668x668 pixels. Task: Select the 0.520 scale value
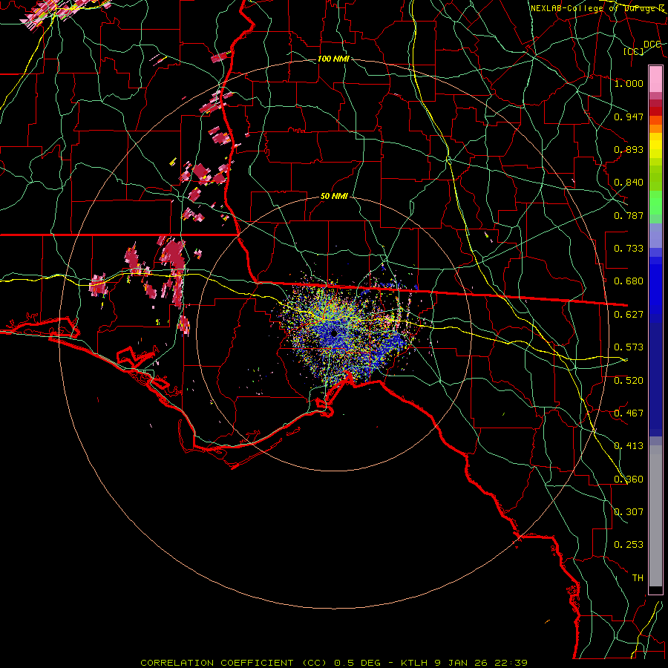pyautogui.click(x=629, y=381)
